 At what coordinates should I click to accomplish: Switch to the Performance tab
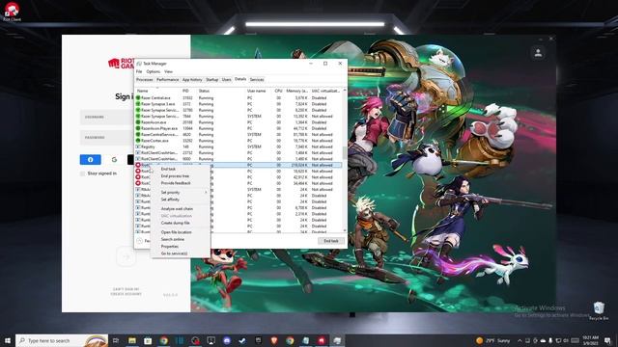(167, 80)
